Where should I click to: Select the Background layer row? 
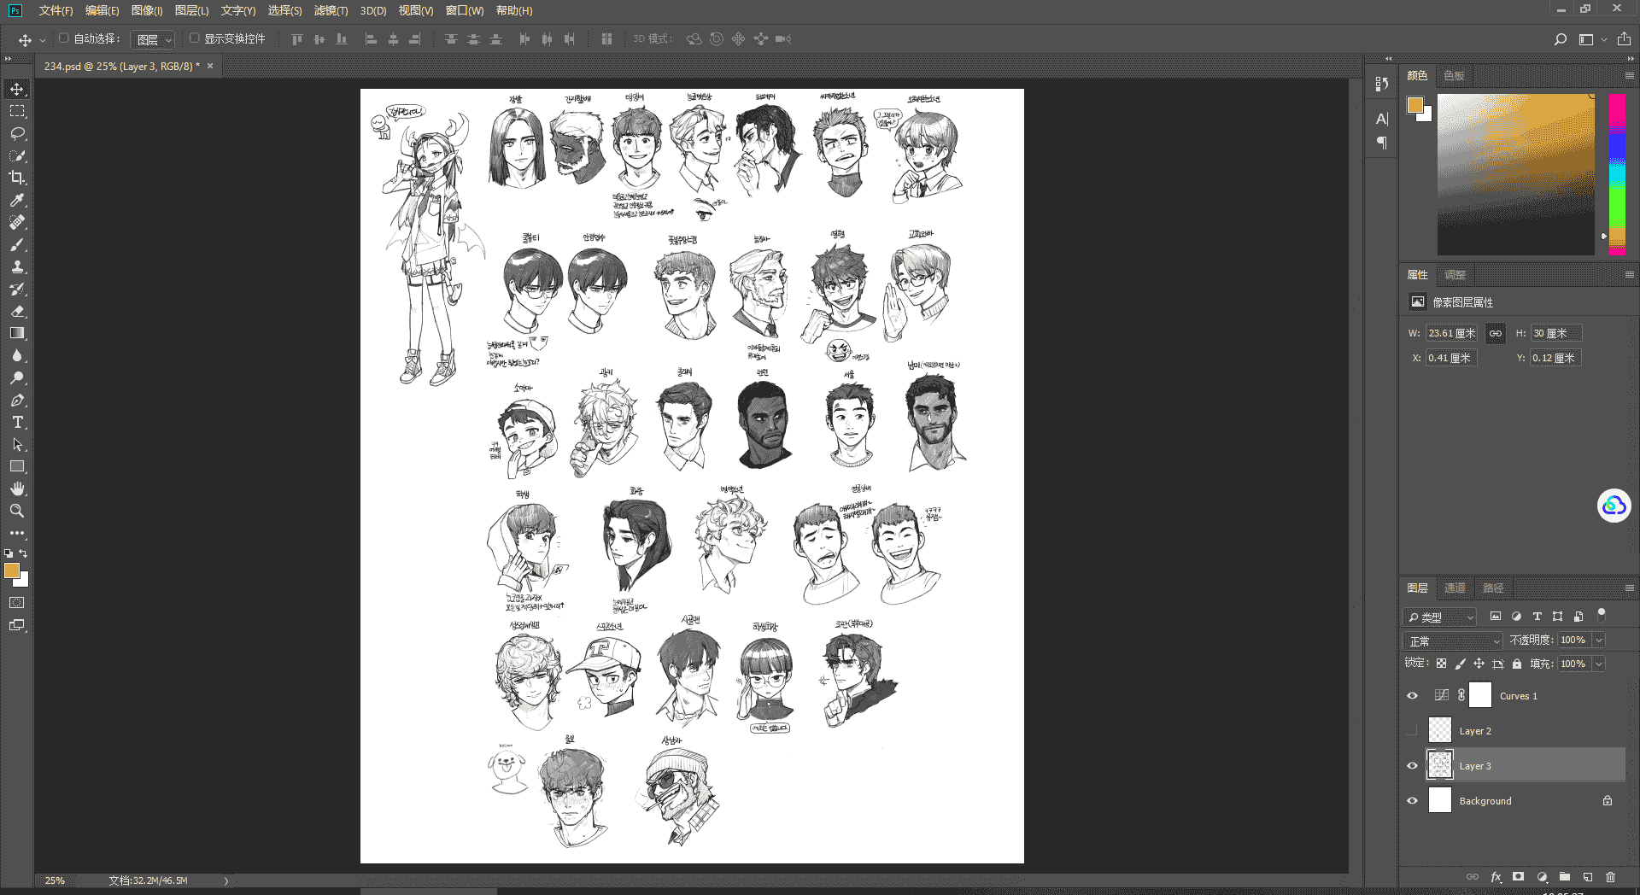(x=1513, y=801)
